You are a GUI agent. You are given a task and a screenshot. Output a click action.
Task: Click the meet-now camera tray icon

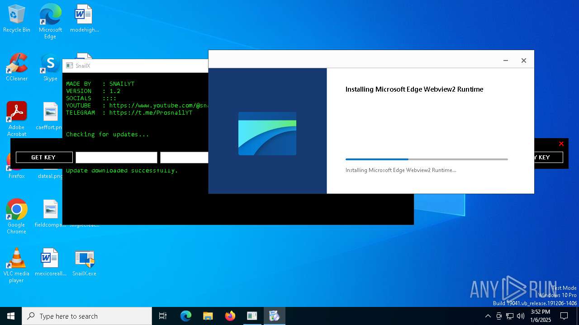498,316
